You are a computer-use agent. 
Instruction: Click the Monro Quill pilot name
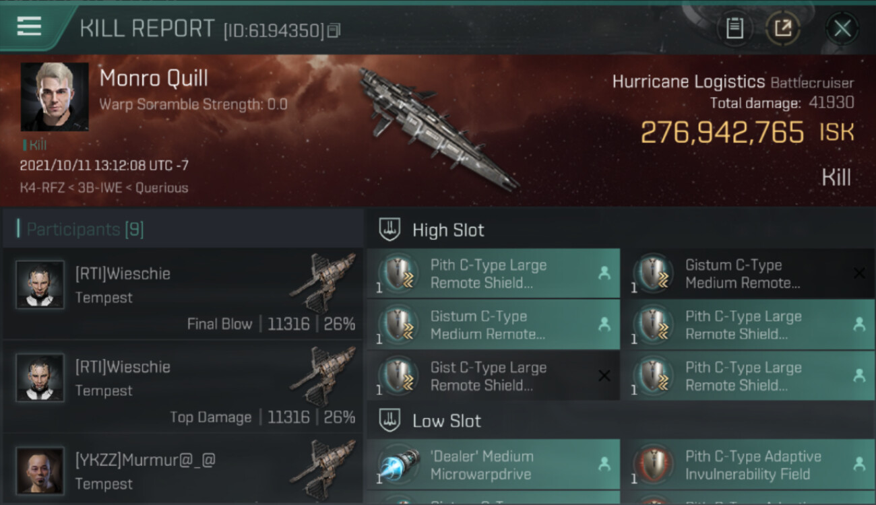154,78
